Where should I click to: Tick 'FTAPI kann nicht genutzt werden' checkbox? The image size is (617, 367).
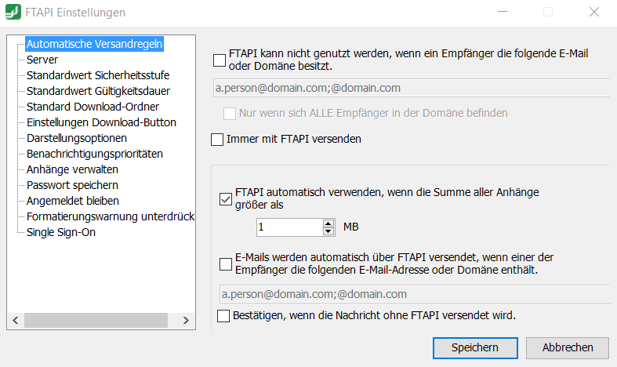220,60
